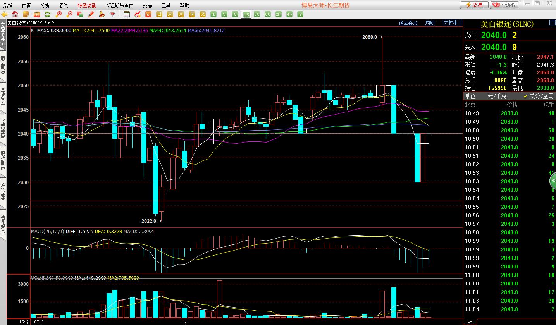Click the 心连心 hearts button
556x325 pixels.
[504, 5]
